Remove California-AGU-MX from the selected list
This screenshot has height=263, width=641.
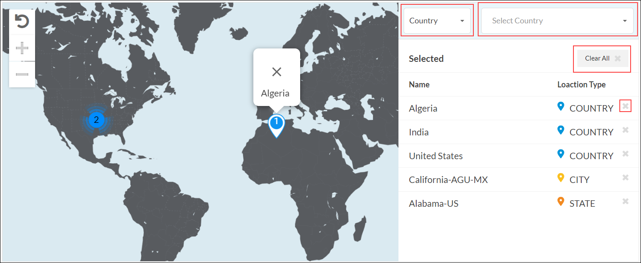click(625, 177)
